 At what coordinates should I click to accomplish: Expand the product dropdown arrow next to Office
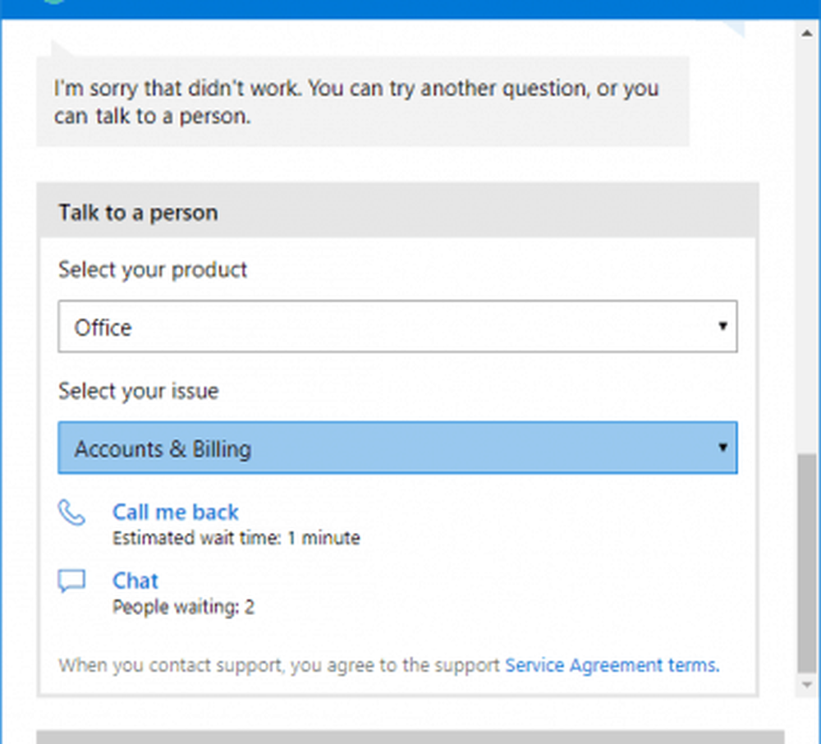722,326
